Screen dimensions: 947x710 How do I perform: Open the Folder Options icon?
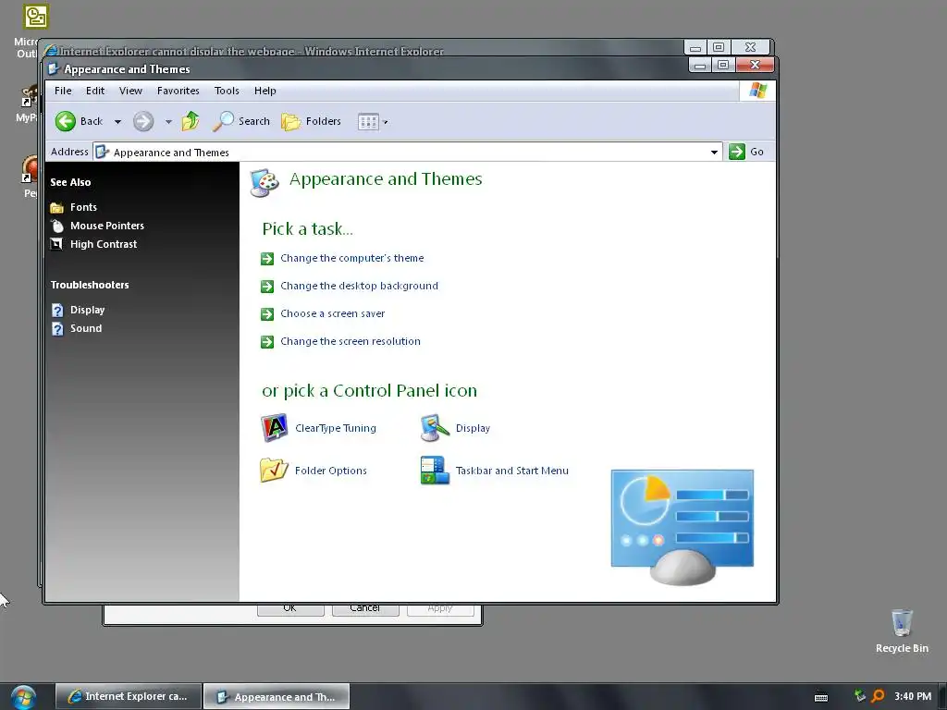pos(274,471)
